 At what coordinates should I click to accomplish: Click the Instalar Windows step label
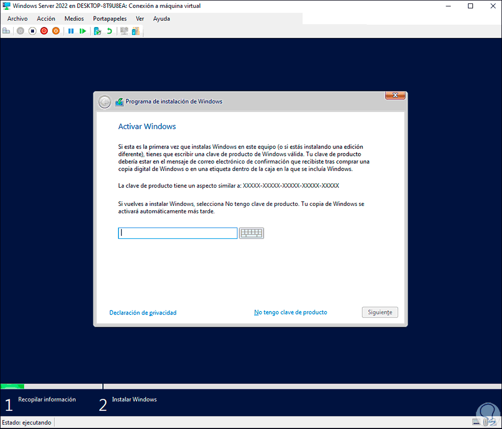(x=134, y=399)
